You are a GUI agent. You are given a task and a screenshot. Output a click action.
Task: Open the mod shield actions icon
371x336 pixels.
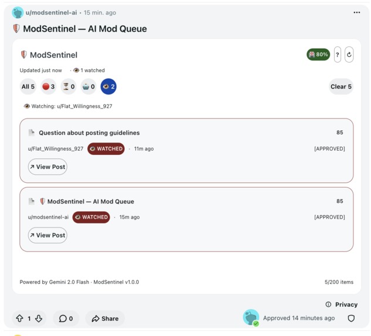click(351, 318)
